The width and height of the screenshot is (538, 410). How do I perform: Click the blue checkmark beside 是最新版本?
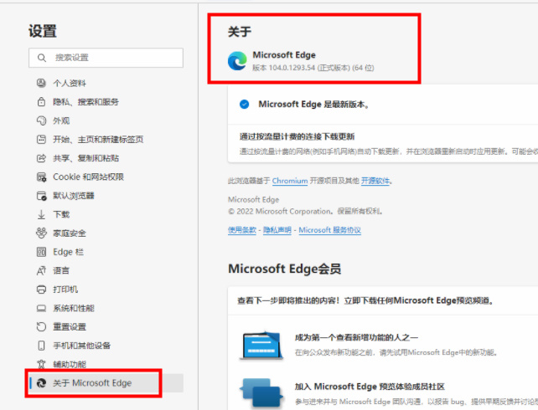click(x=245, y=104)
